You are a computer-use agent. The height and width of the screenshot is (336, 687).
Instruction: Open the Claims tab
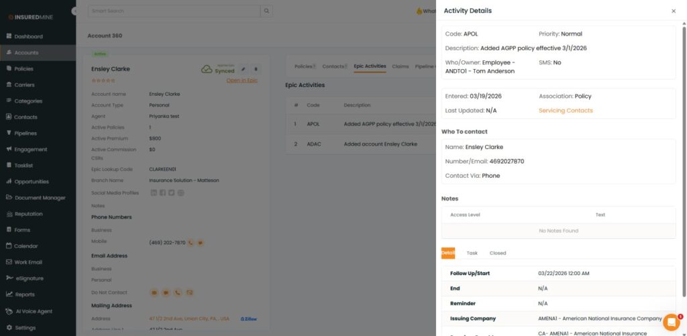(401, 66)
